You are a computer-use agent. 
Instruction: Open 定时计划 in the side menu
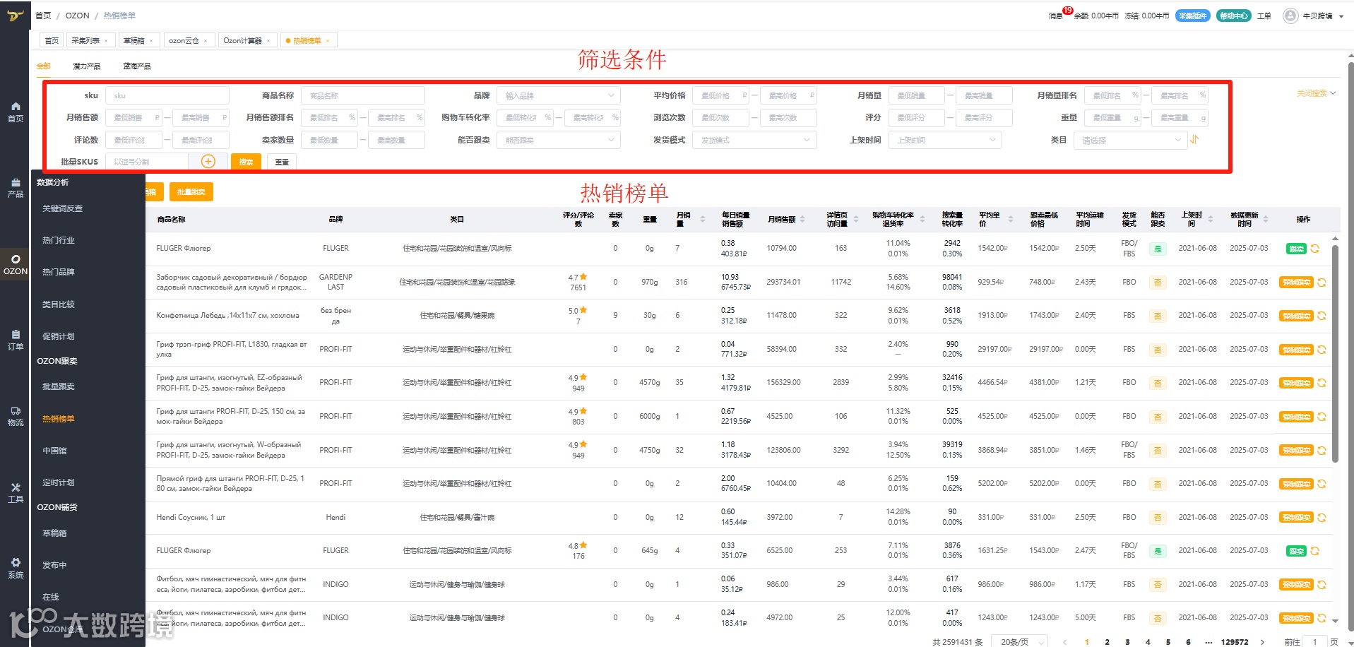click(x=59, y=482)
